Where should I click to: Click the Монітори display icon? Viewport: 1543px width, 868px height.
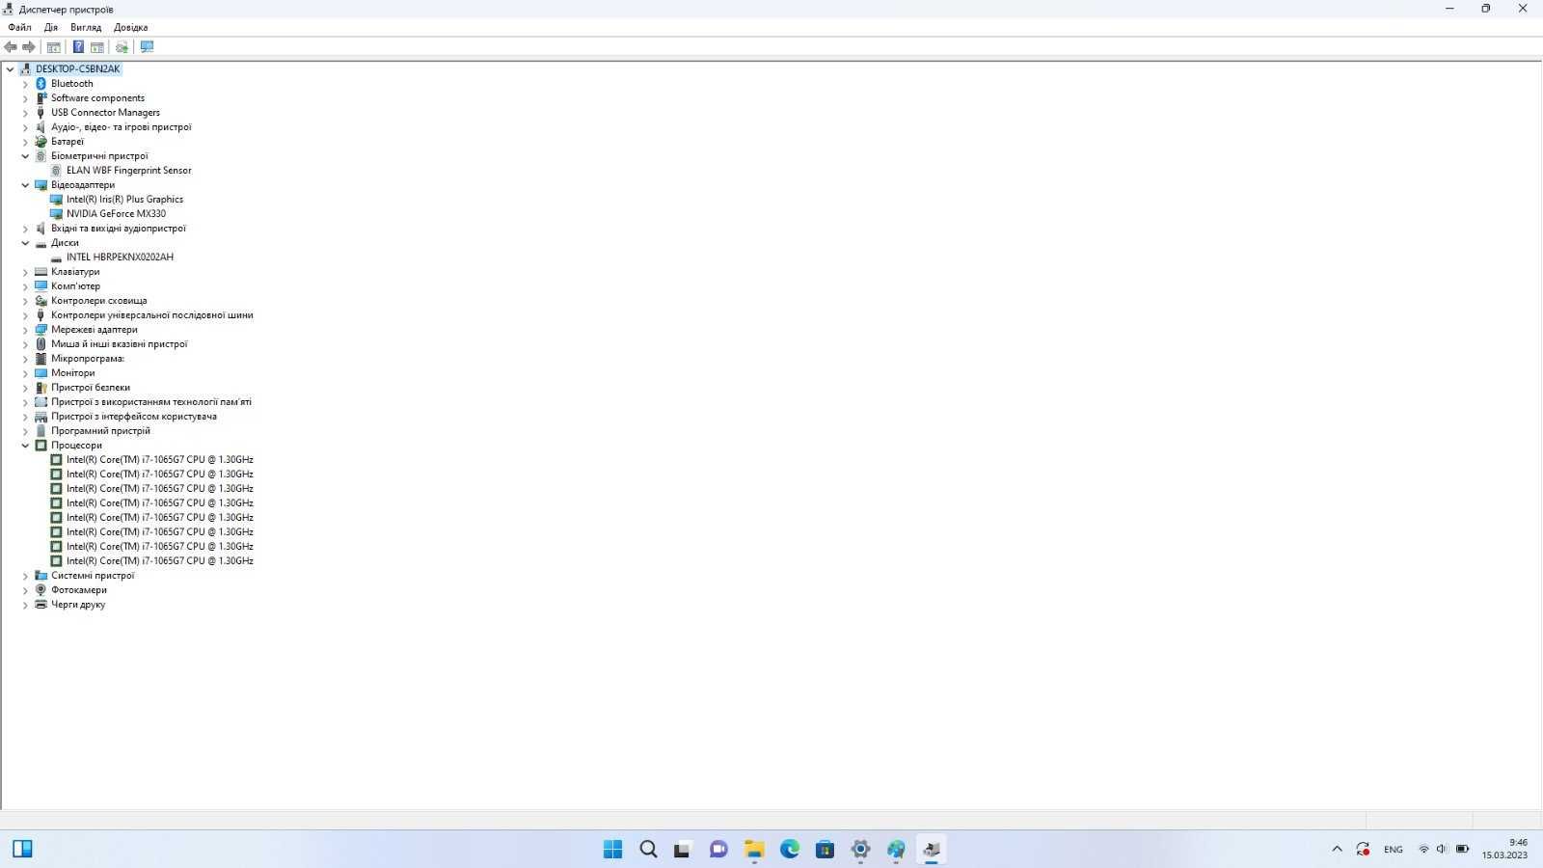[41, 373]
